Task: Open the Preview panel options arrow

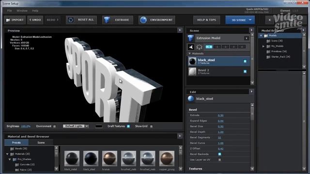Action: click(180, 30)
